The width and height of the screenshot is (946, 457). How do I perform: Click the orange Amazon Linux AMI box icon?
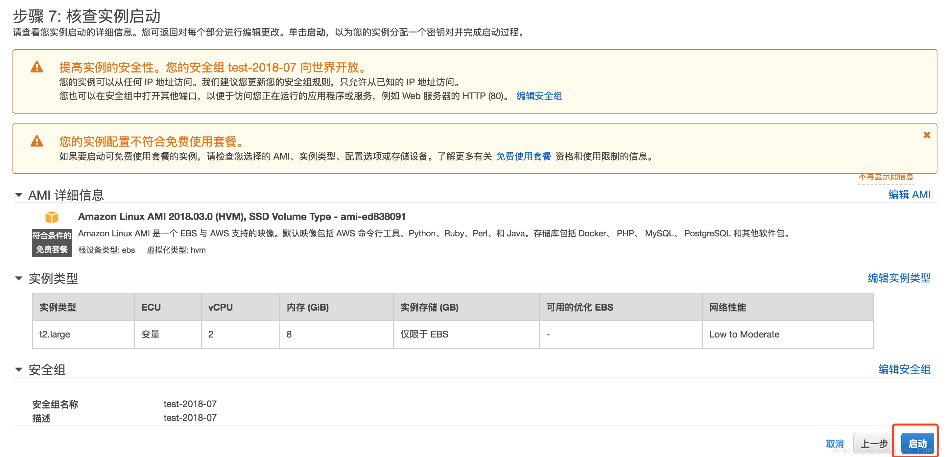52,217
